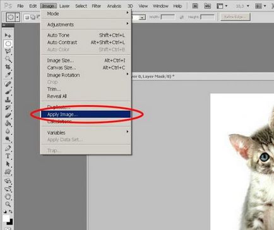The height and width of the screenshot is (230, 274).
Task: Select the Clone Stamp tool
Action: coord(8,100)
